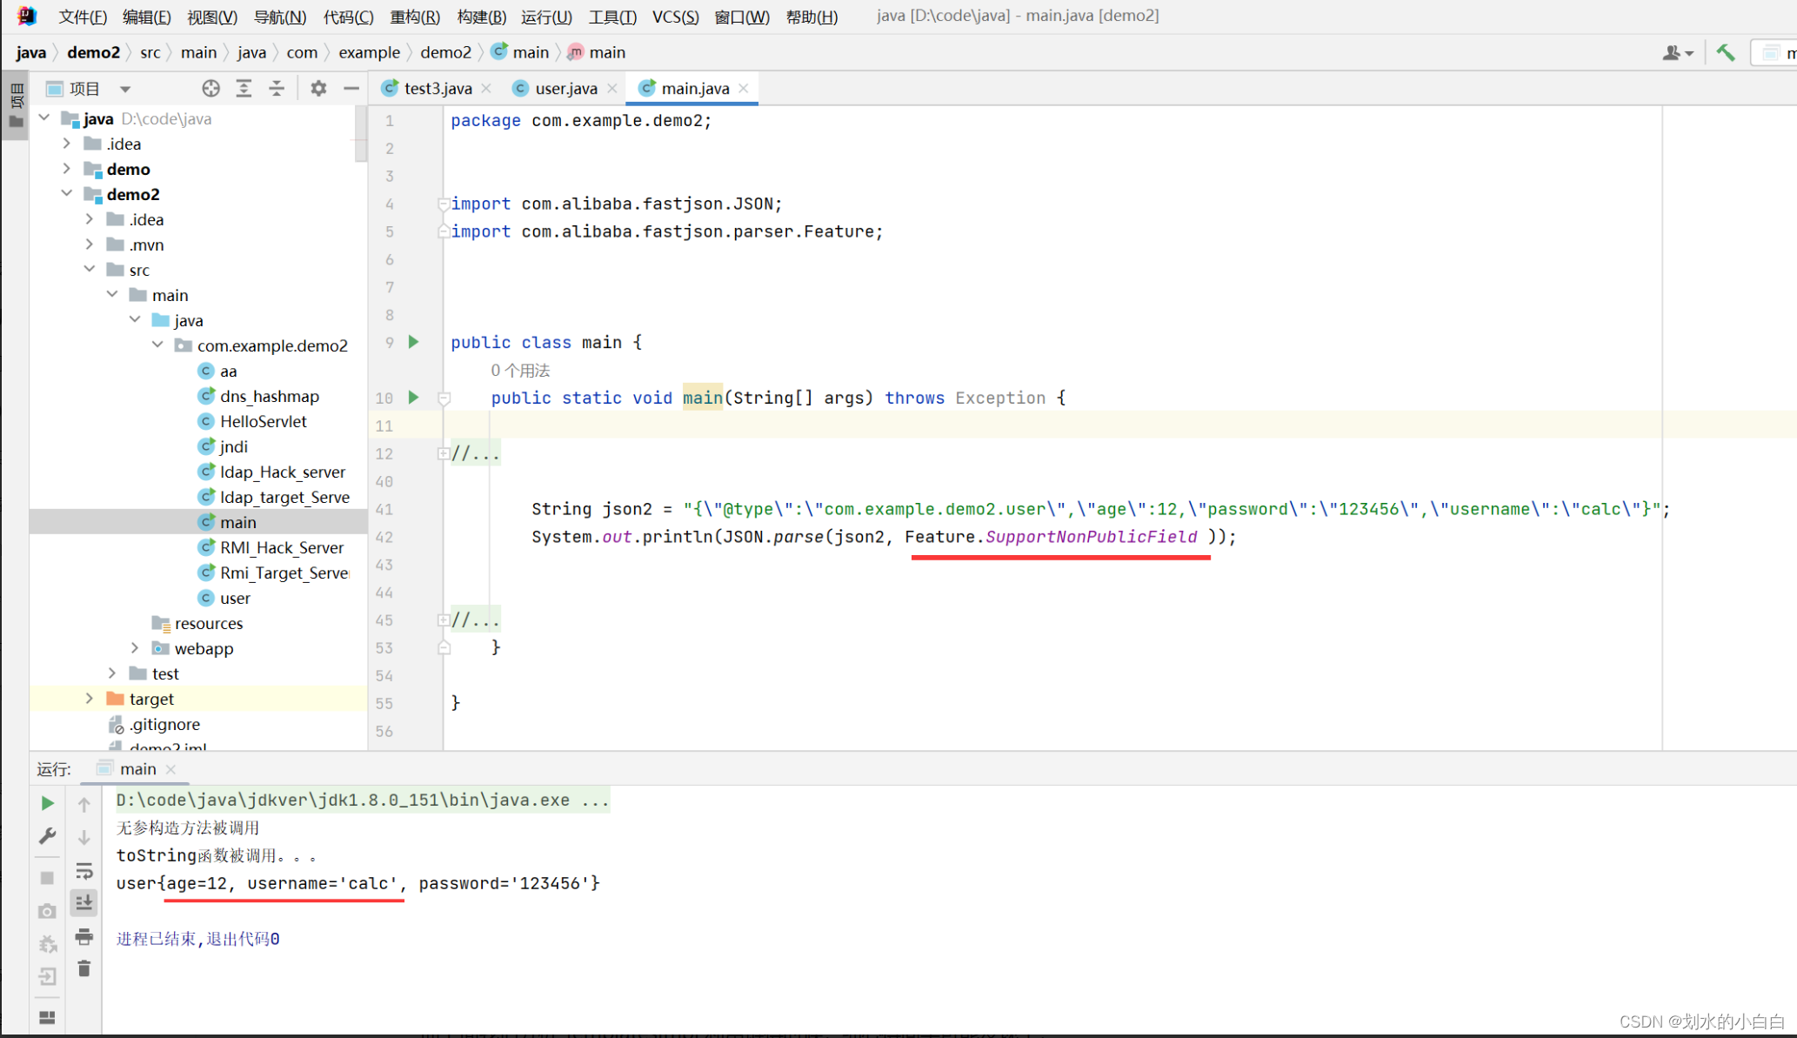Expand the target folder in tree
The width and height of the screenshot is (1797, 1038).
(x=90, y=699)
